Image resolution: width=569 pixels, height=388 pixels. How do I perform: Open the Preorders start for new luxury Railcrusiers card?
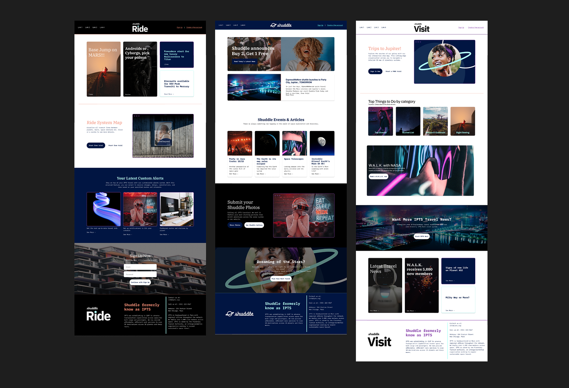coord(177,55)
